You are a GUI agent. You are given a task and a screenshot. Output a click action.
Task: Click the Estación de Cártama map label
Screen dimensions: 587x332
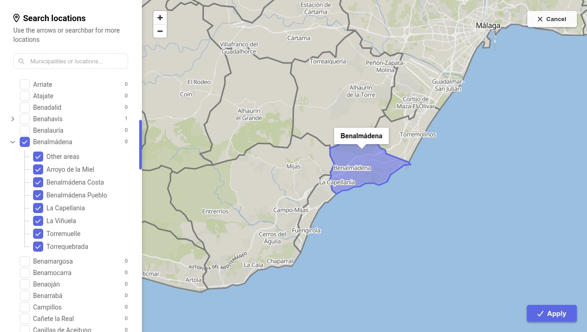click(316, 8)
